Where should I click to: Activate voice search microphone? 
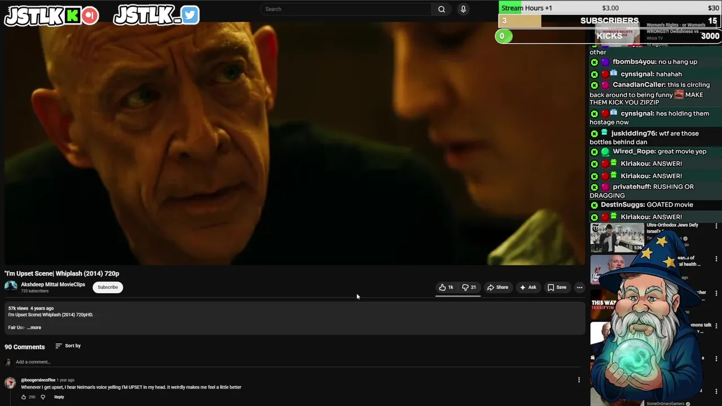pyautogui.click(x=463, y=9)
